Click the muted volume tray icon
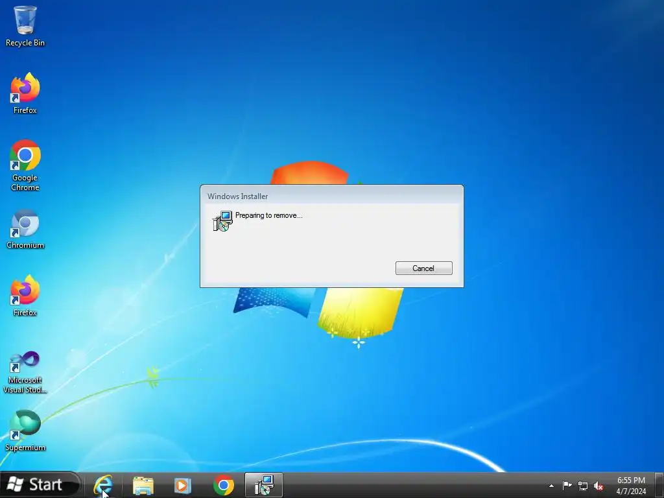 click(x=599, y=486)
